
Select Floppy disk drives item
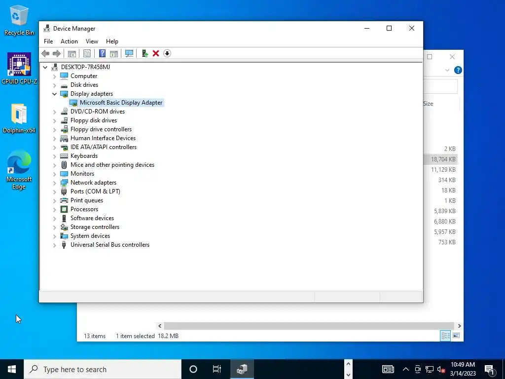(x=94, y=120)
